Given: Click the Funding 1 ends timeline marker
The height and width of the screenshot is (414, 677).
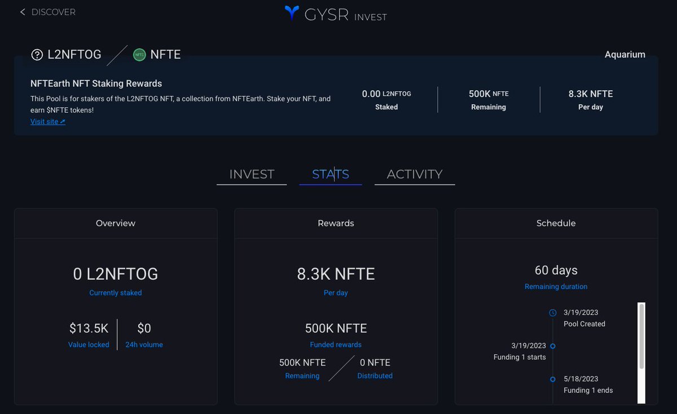Looking at the screenshot, I should (x=553, y=379).
